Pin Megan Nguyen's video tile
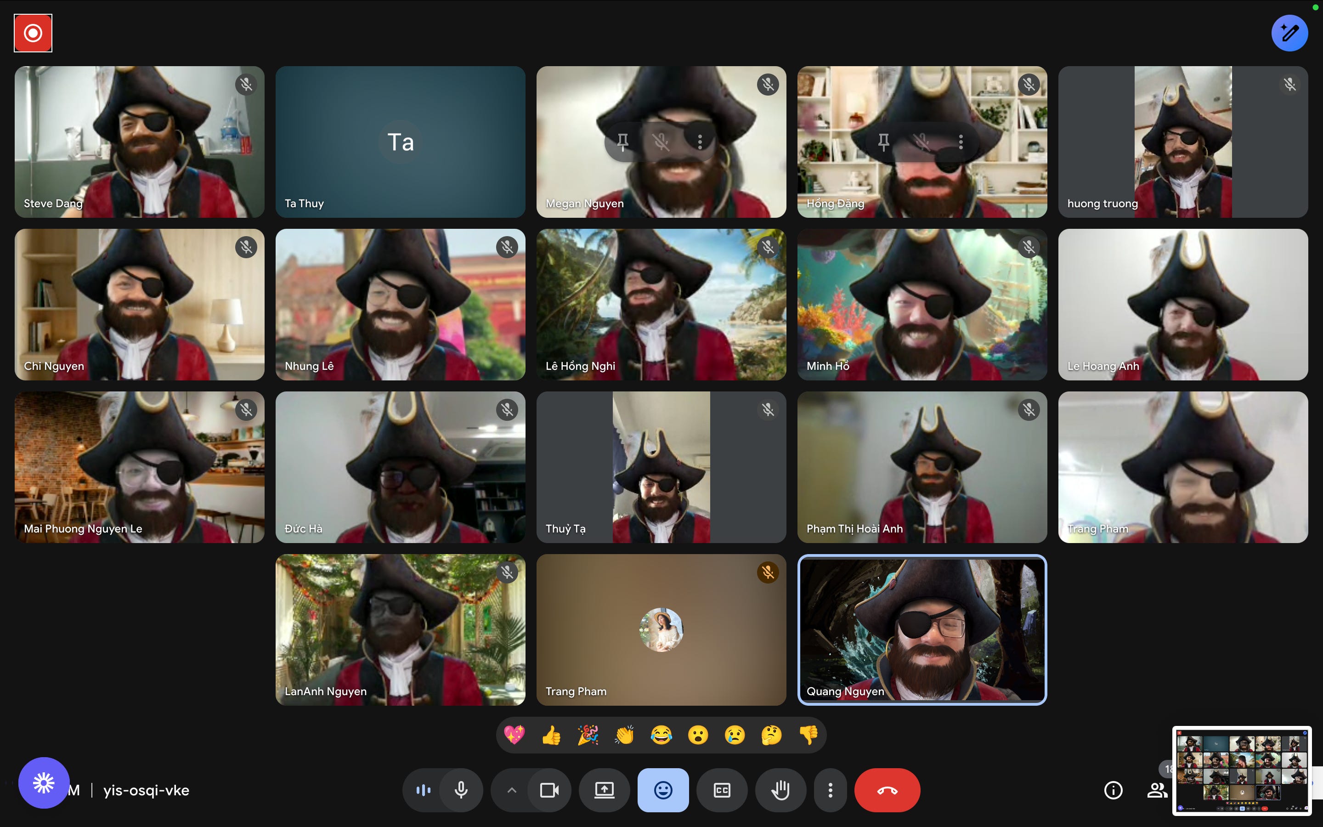 point(622,142)
